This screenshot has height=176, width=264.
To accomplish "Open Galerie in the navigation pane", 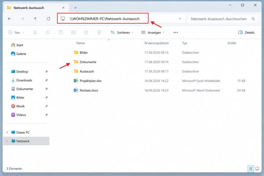I will (x=18, y=54).
